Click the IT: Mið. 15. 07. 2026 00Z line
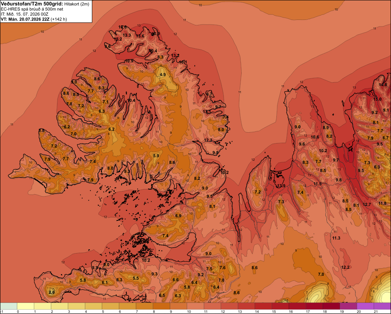The height and width of the screenshot is (314, 391). (24, 14)
